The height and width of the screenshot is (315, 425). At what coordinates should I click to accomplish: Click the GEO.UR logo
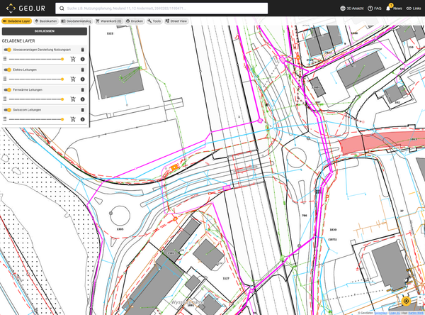pos(25,9)
